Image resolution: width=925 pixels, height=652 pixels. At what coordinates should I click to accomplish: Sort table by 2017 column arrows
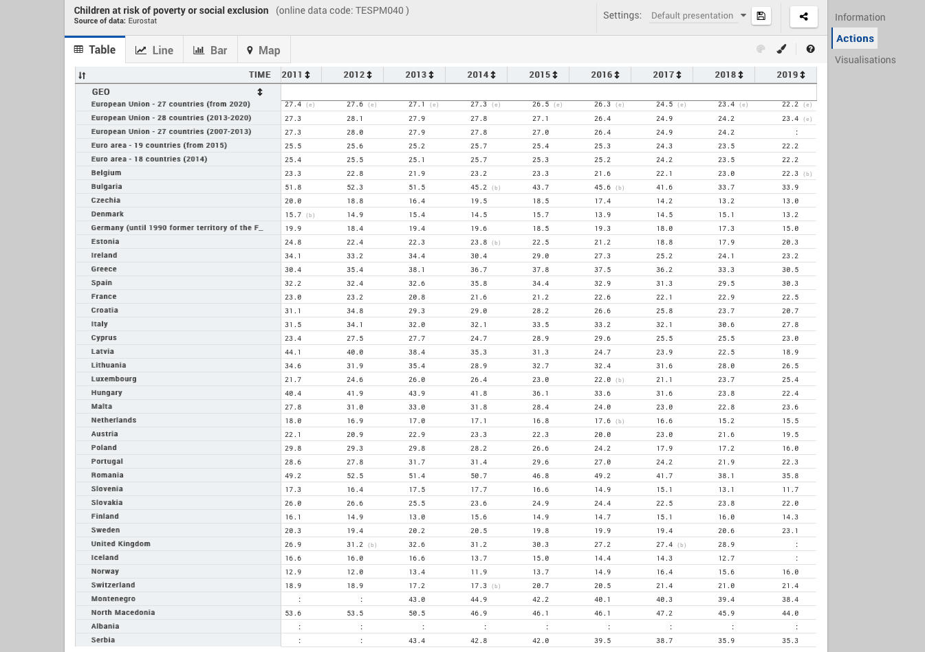(679, 75)
